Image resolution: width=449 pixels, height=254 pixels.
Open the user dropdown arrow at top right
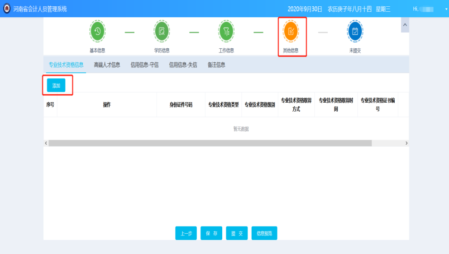coord(445,9)
